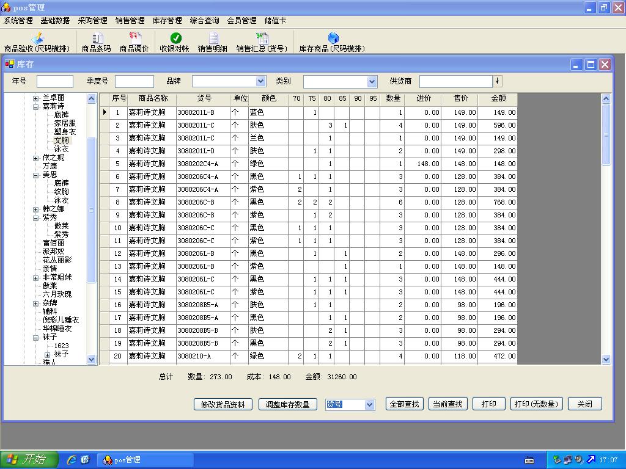Open the 库存管理 menu
The width and height of the screenshot is (626, 469).
point(167,20)
